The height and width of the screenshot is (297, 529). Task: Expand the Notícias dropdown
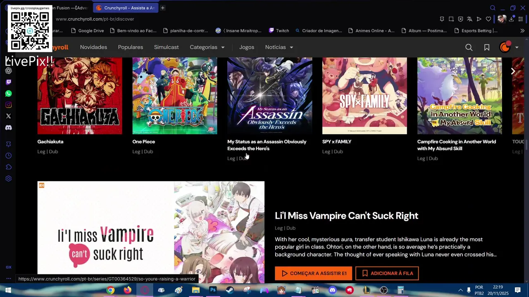(x=279, y=47)
